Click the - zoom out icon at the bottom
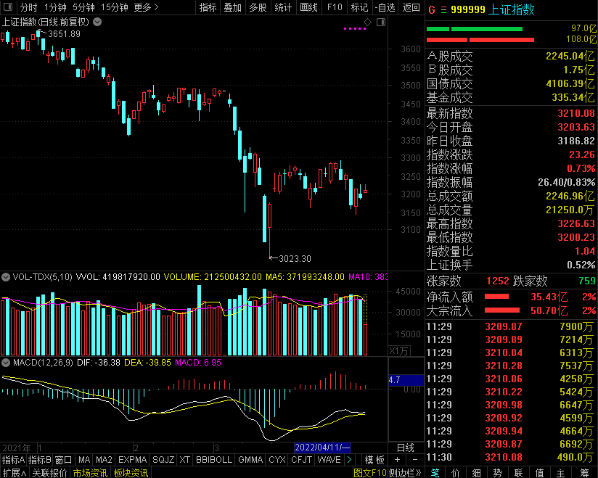 [414, 460]
